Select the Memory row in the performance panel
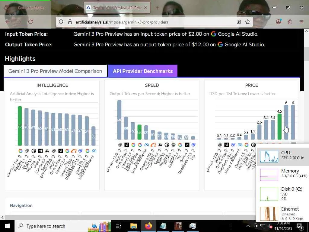 coord(283,174)
